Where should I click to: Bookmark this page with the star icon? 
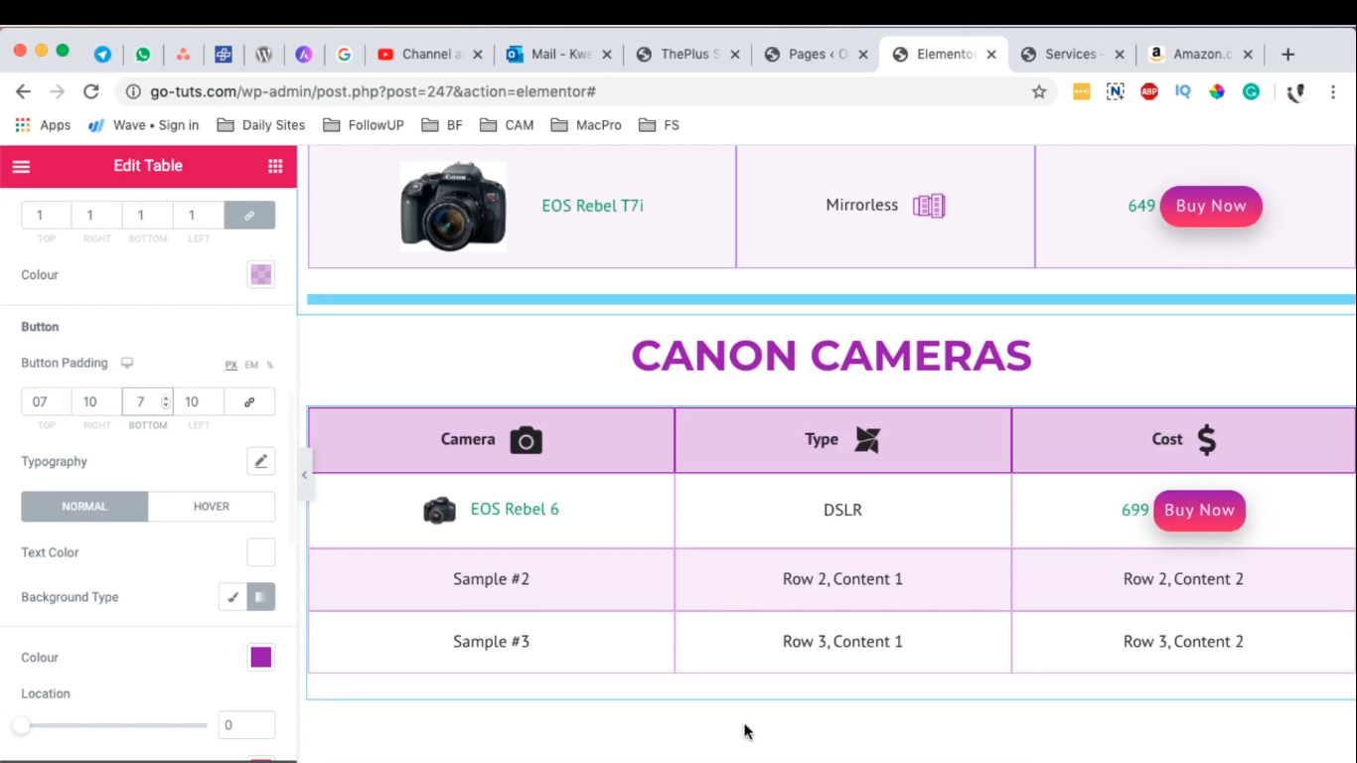tap(1039, 91)
